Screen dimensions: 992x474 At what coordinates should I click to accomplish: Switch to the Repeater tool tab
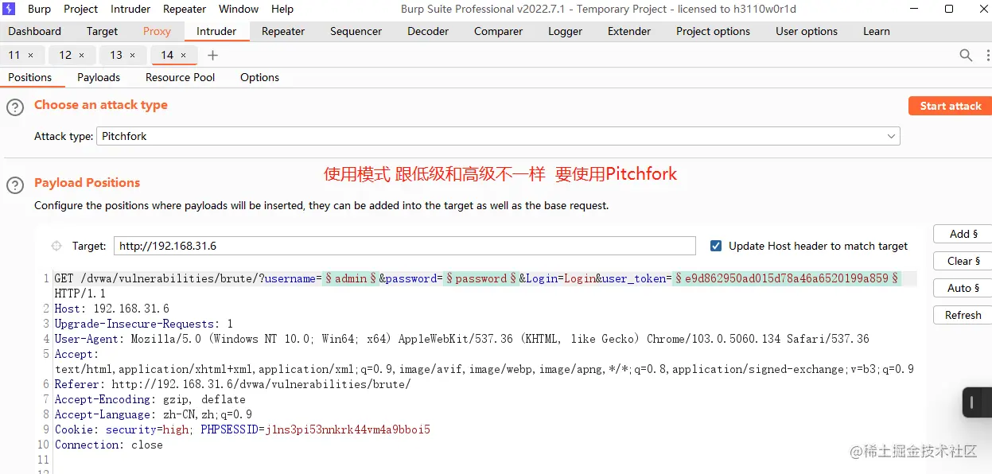pos(283,31)
